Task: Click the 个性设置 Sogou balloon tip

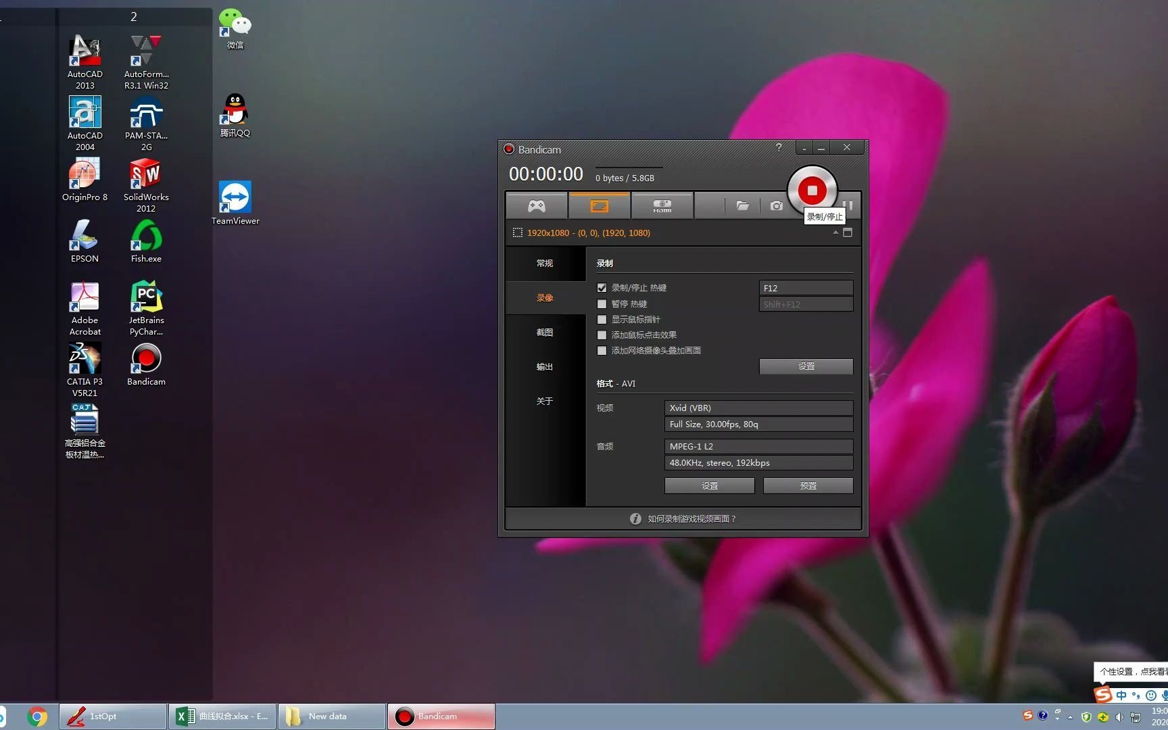Action: pos(1131,671)
